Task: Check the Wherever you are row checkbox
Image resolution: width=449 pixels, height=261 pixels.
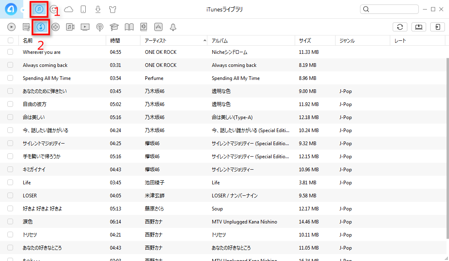Action: pos(10,52)
